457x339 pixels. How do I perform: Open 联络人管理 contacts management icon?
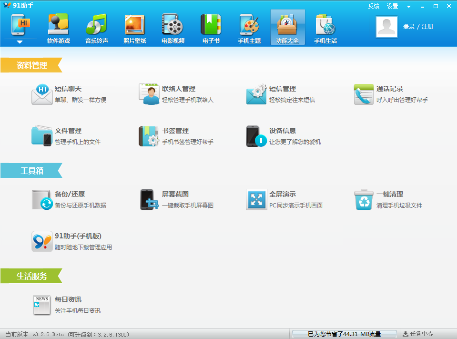149,94
